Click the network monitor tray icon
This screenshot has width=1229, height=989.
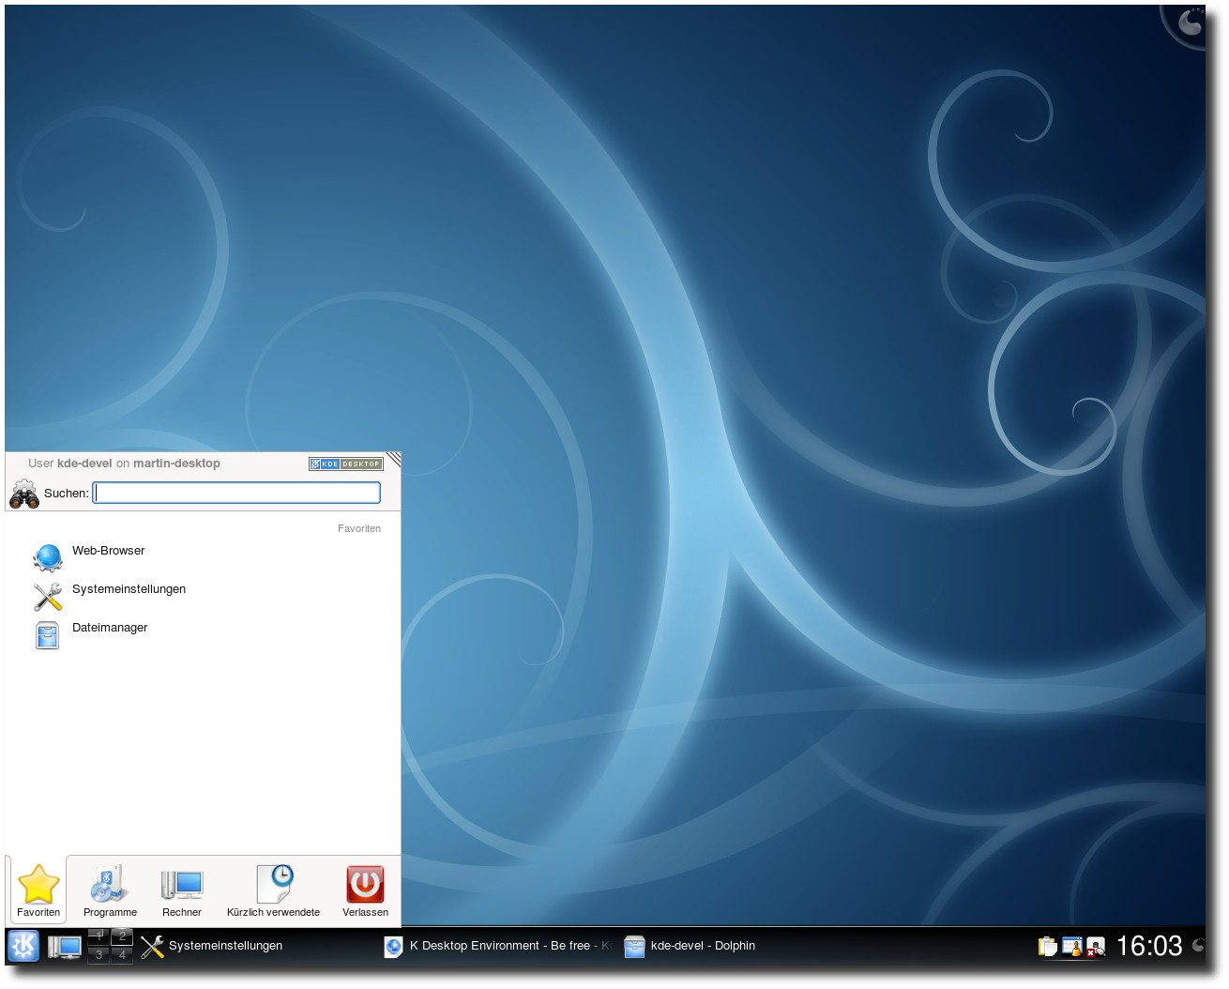1095,947
